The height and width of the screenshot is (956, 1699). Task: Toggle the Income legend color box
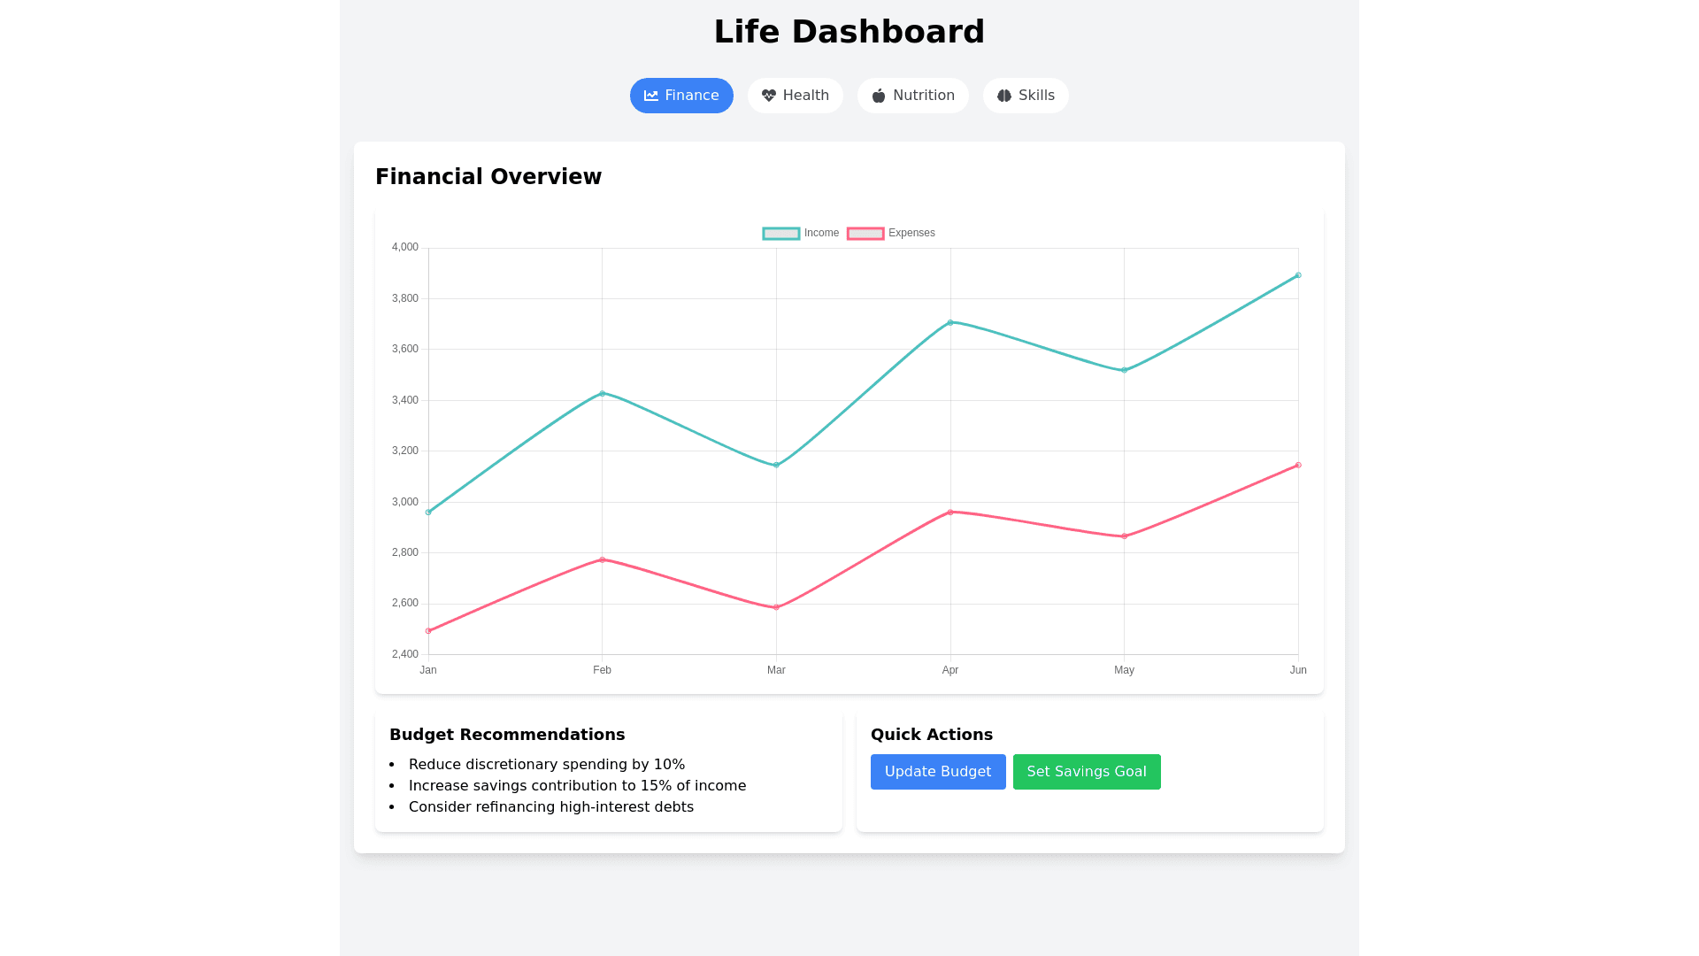(x=781, y=234)
